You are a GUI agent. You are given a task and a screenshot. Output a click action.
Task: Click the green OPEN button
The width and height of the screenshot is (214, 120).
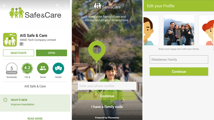coord(51,53)
